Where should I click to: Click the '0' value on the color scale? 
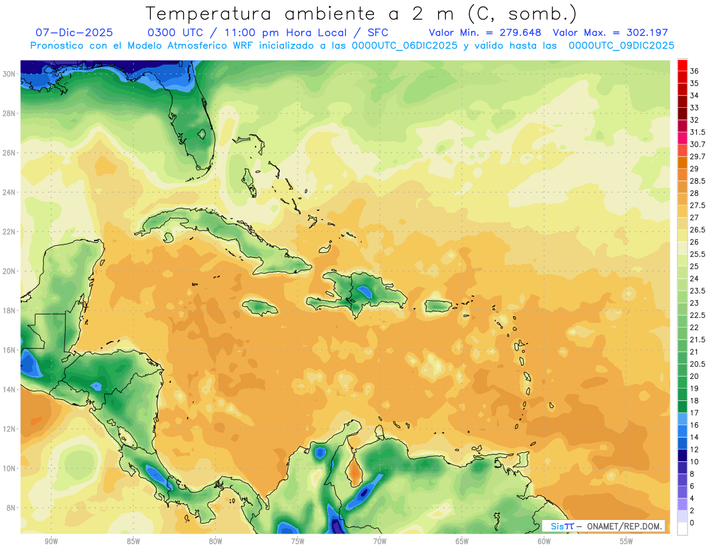click(692, 522)
